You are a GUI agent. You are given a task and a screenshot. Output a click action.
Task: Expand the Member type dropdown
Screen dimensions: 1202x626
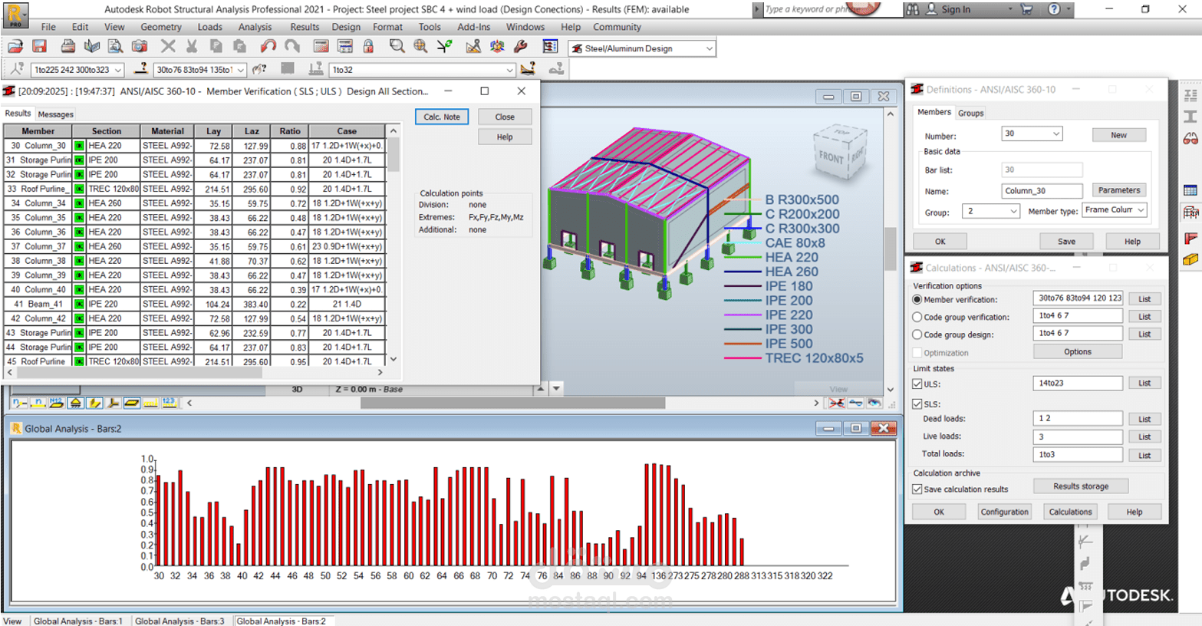pyautogui.click(x=1141, y=210)
